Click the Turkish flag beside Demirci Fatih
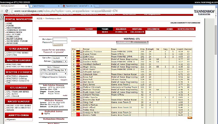The height and width of the screenshot is (124, 218). point(78,115)
